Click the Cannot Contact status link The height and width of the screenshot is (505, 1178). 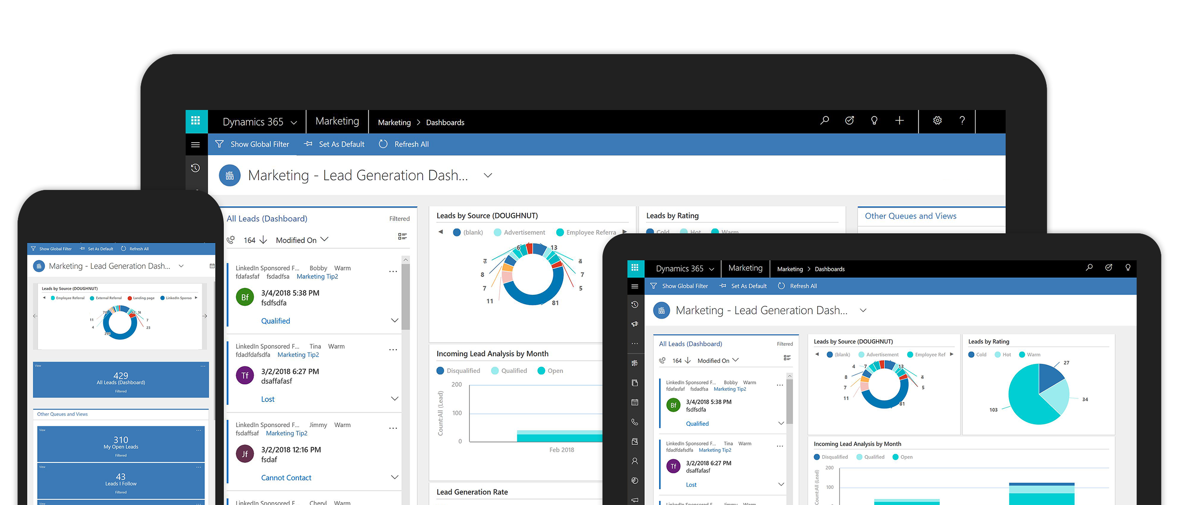click(x=286, y=478)
